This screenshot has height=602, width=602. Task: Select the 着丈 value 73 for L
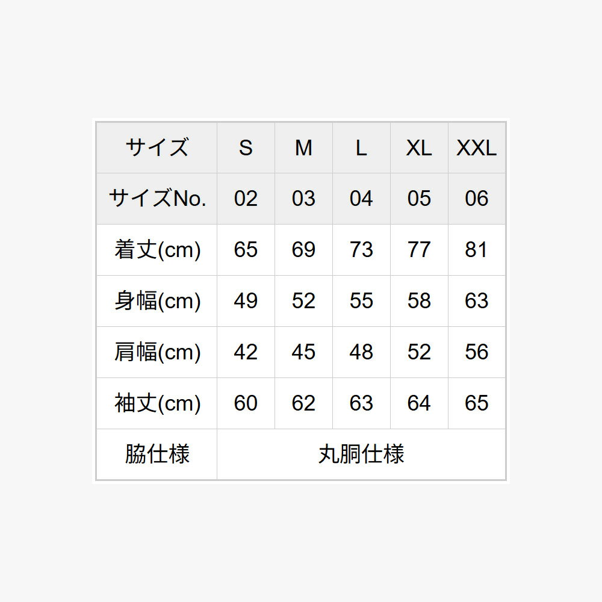(361, 250)
